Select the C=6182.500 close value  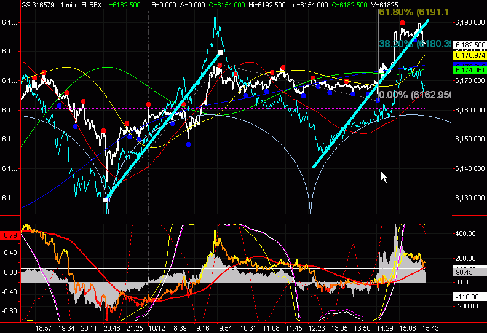[x=349, y=5]
